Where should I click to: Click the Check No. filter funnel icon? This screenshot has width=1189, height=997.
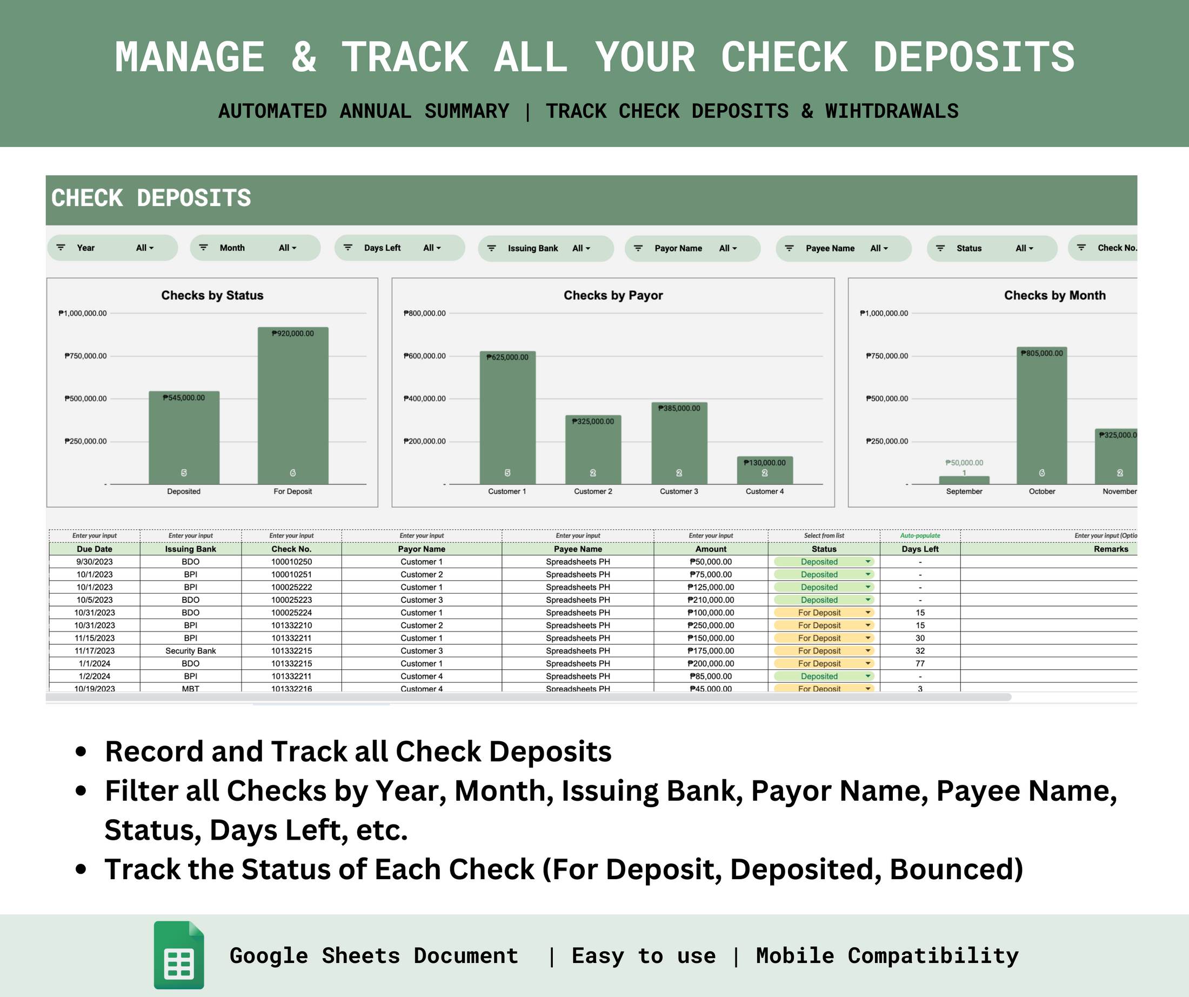1083,248
